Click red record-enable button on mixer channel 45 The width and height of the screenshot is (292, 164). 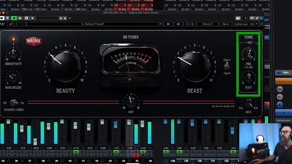[x=136, y=155]
